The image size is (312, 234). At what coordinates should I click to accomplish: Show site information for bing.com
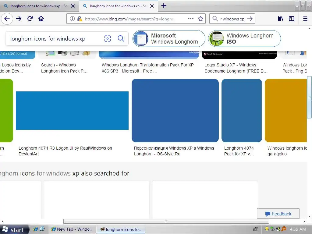click(72, 19)
